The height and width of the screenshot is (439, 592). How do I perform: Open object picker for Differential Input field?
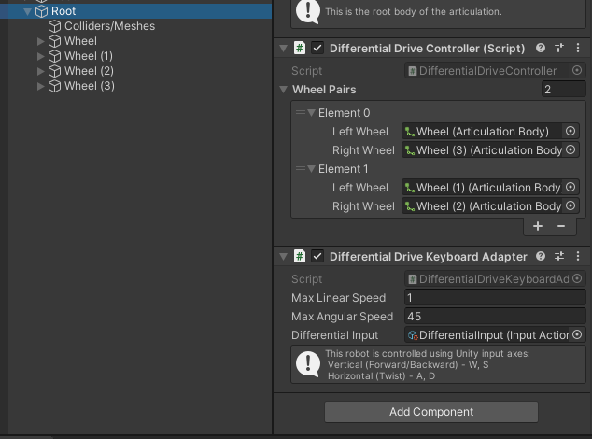[x=577, y=335]
